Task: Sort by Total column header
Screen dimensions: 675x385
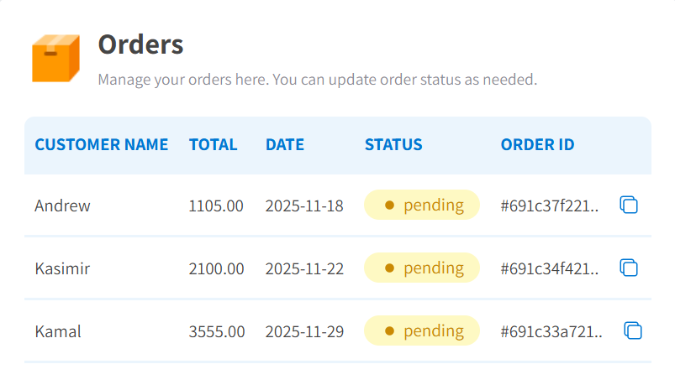Action: [213, 144]
